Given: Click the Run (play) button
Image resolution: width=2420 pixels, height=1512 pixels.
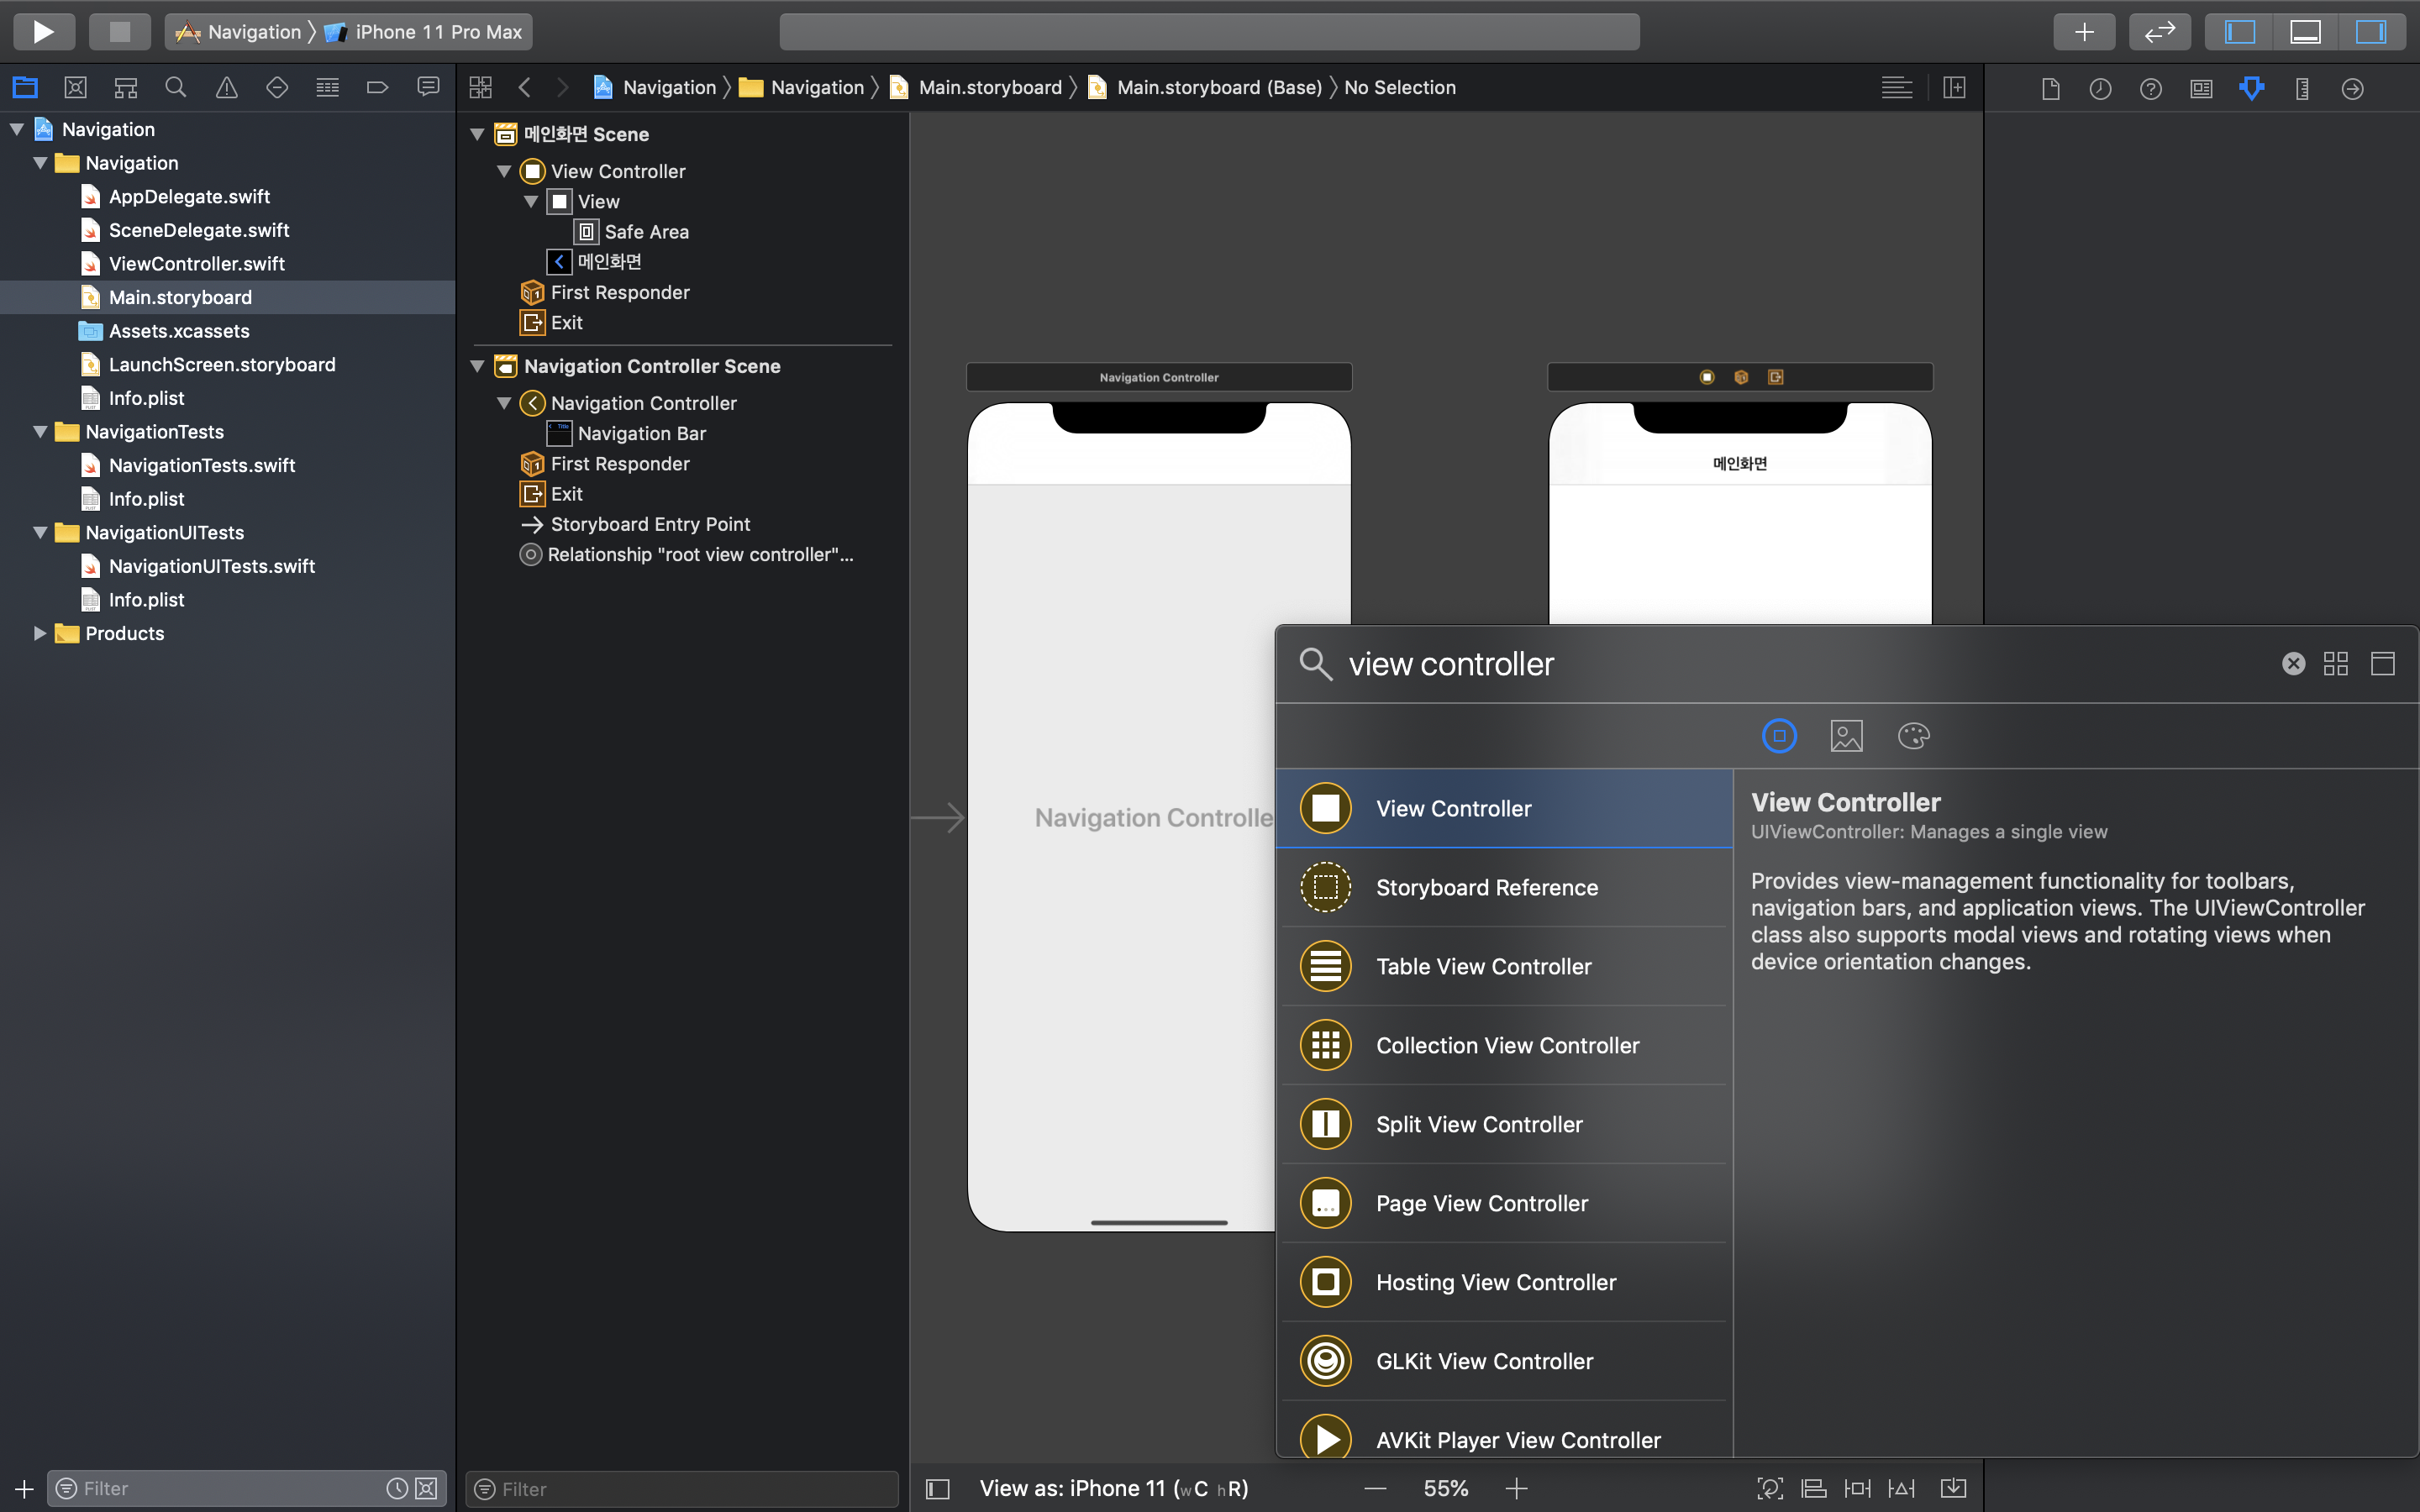Looking at the screenshot, I should (x=43, y=32).
